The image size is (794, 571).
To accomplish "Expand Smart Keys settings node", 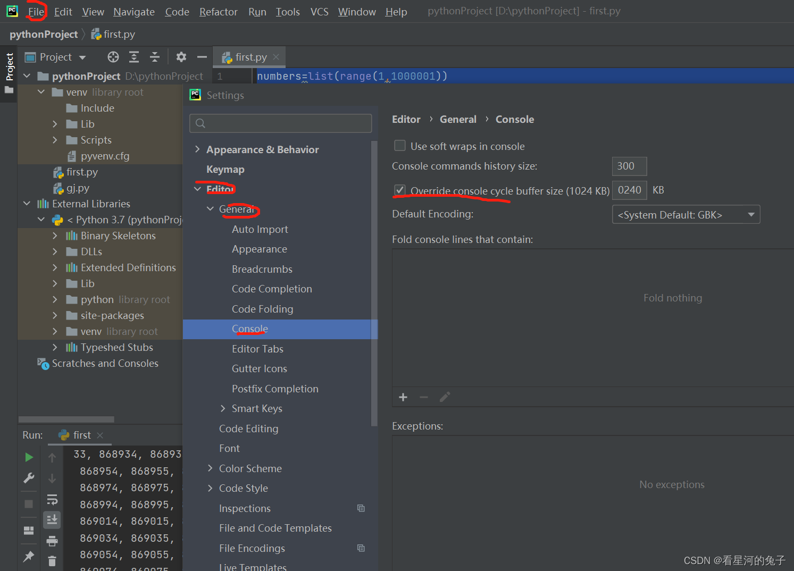I will click(x=223, y=408).
